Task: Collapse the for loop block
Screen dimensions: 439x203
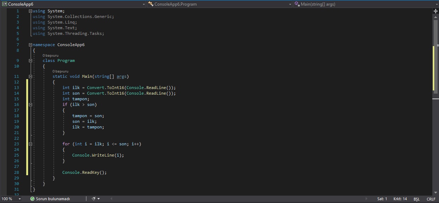Action: [x=30, y=144]
